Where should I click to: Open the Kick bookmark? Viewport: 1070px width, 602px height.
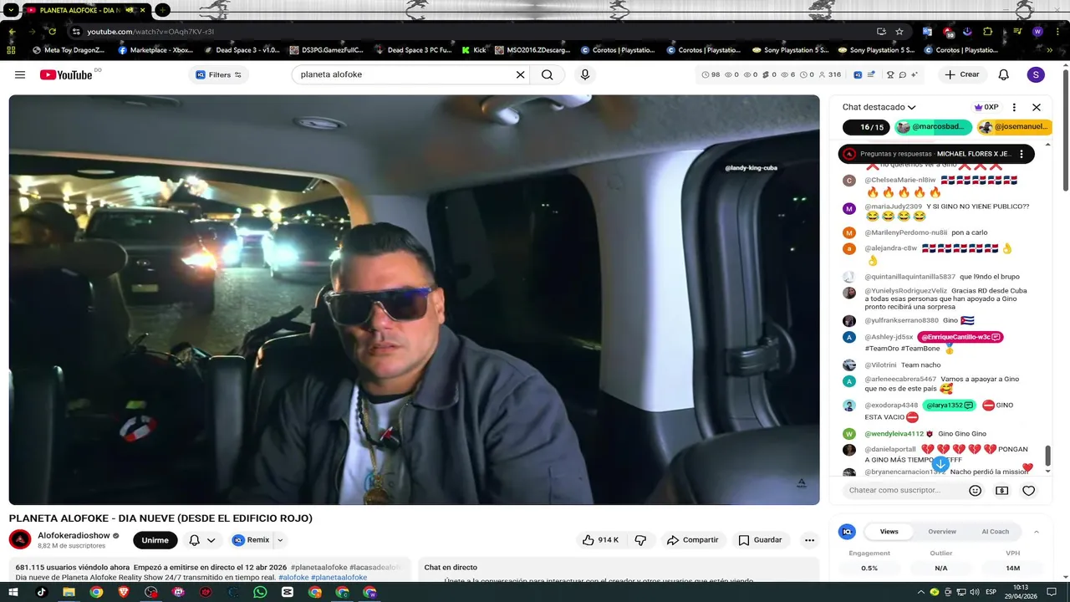(x=474, y=50)
